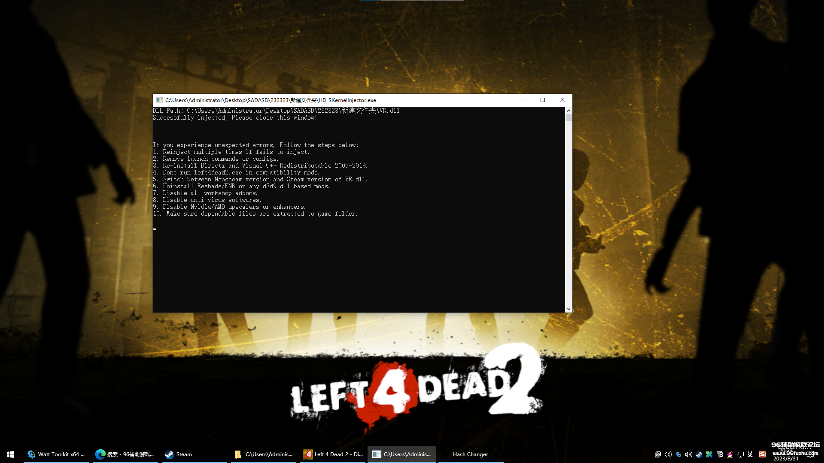Open Hash Changer from the taskbar
824x463 pixels.
click(x=471, y=454)
